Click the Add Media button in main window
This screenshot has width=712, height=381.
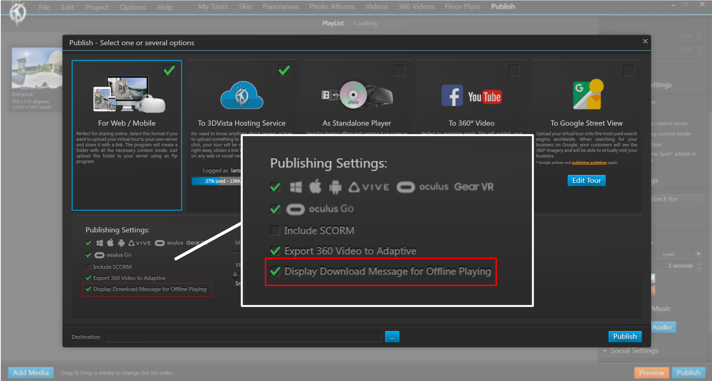tap(31, 372)
